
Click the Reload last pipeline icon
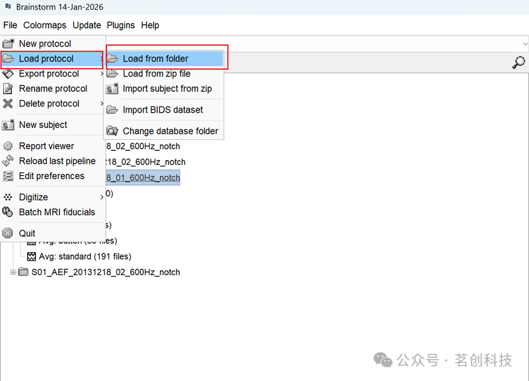(8, 161)
